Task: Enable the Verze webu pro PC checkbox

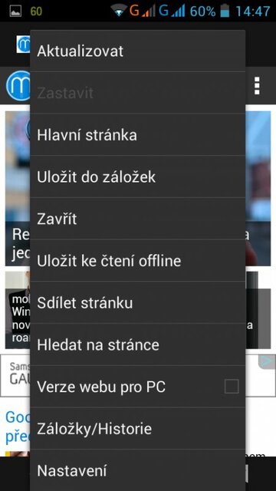Action: pos(232,387)
